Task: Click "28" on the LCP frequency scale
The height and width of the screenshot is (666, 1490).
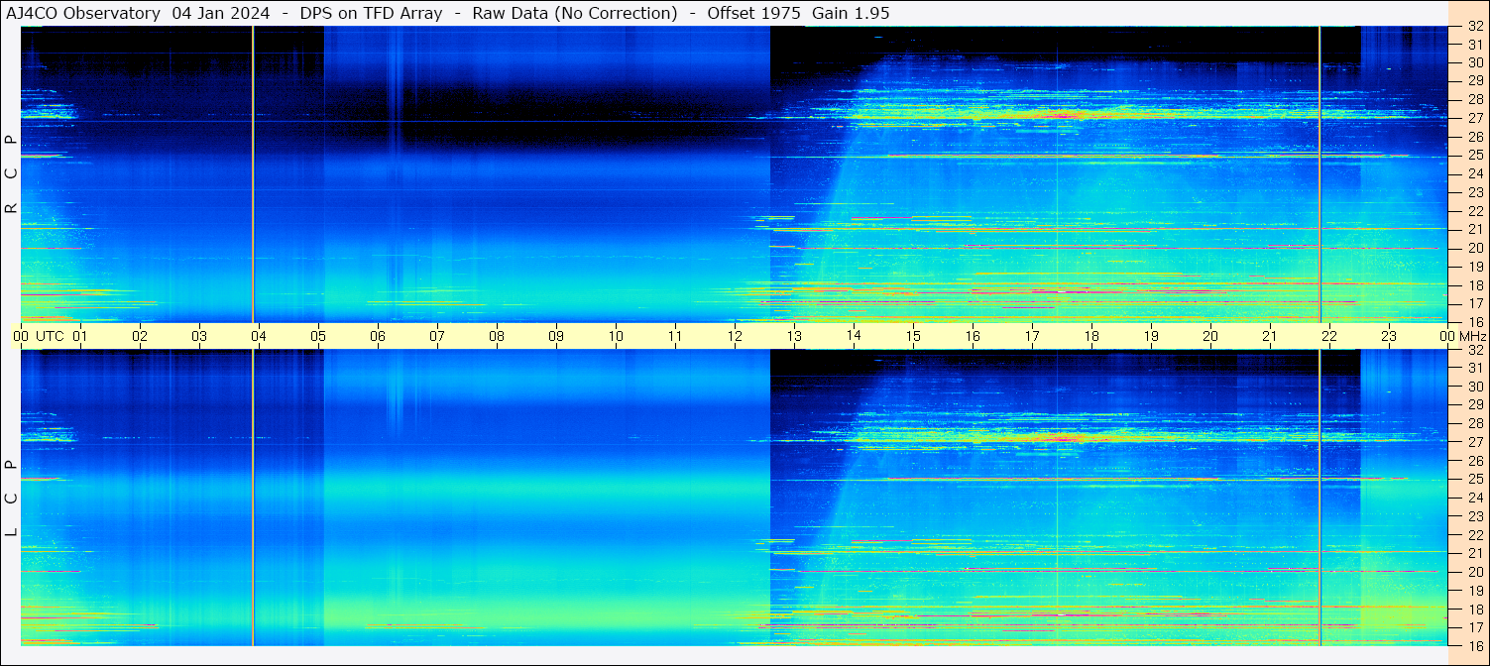Action: click(1475, 424)
